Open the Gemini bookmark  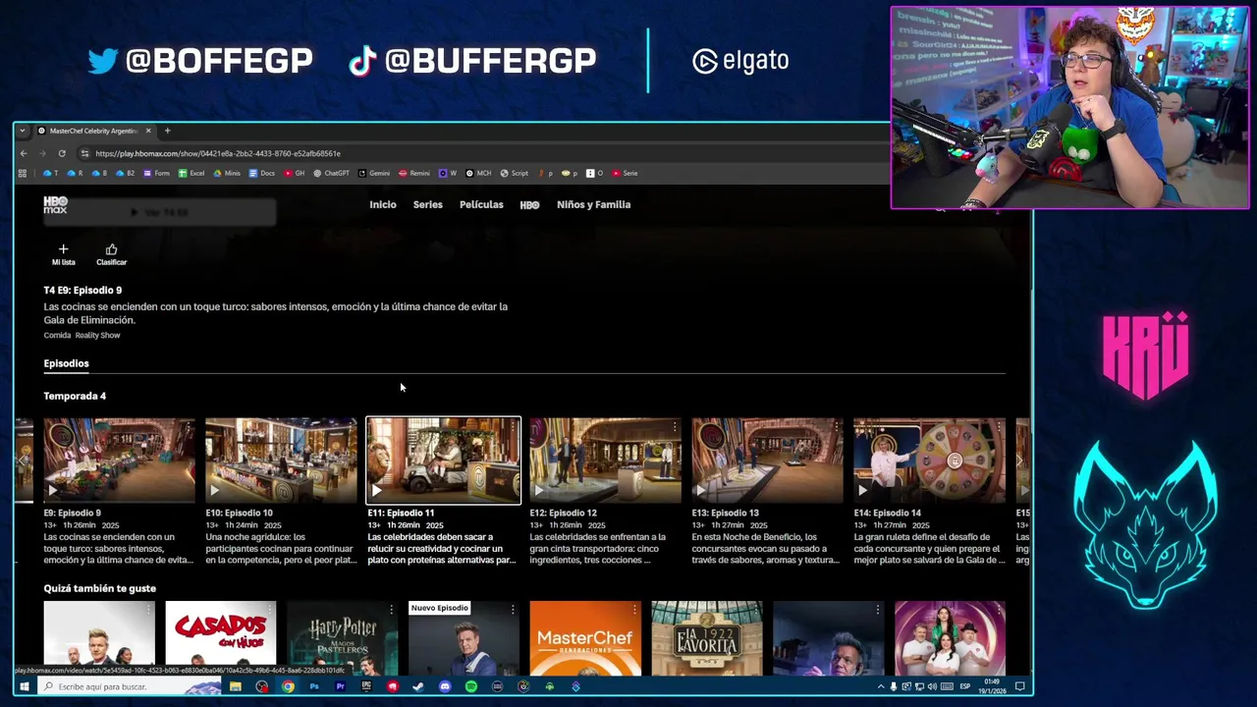tap(374, 173)
